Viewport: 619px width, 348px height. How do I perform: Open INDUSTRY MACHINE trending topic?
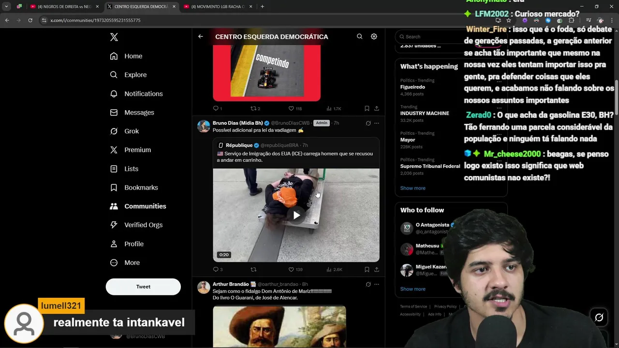tap(425, 113)
